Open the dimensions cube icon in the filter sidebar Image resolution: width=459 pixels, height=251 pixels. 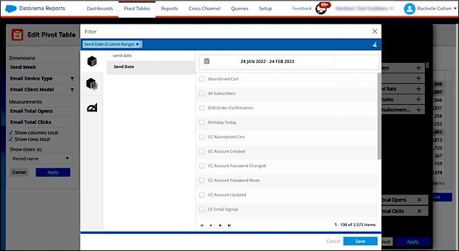(92, 62)
